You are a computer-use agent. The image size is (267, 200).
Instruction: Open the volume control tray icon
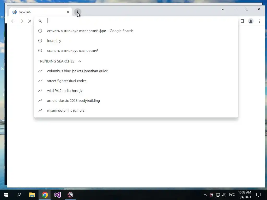224,195
